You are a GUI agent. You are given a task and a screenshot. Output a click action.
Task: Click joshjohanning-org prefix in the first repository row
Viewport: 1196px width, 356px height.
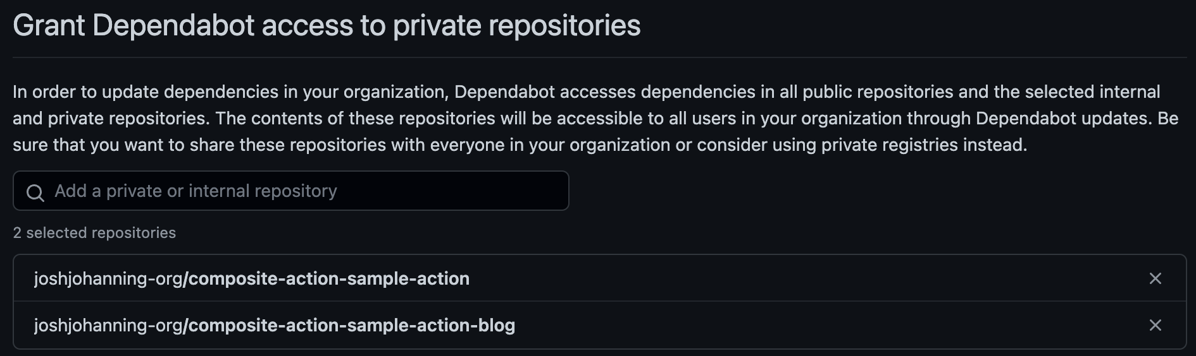108,278
